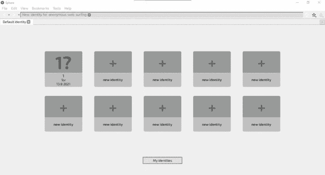The height and width of the screenshot is (175, 325).
Task: Select the Default identity tab
Action: click(x=14, y=22)
